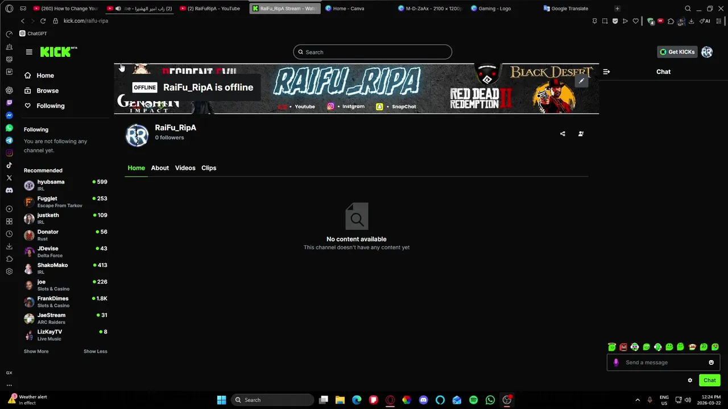Viewport: 728px width, 409px height.
Task: Click the Windows taskbar search box
Action: [273, 400]
